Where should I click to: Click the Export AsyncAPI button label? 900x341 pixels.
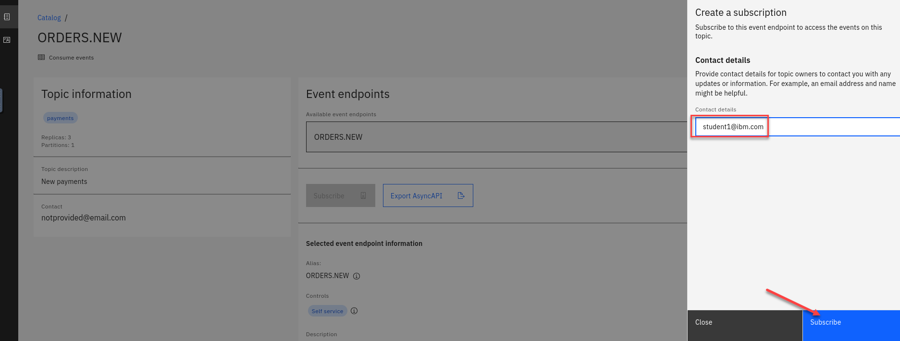pos(416,196)
